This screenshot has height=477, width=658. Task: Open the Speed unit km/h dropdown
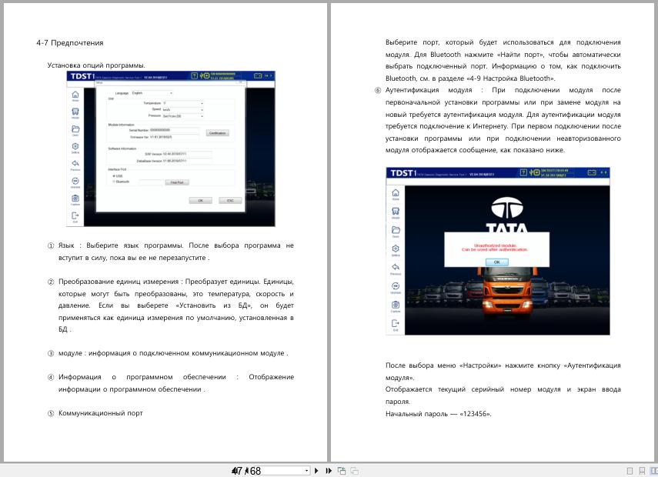(x=182, y=109)
